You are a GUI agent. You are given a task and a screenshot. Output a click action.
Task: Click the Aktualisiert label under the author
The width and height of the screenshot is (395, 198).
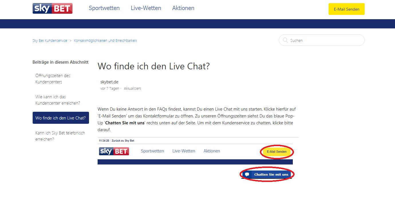[132, 89]
